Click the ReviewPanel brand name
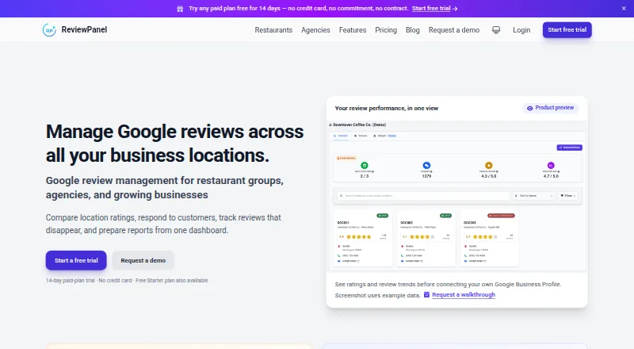The height and width of the screenshot is (349, 634). [x=84, y=29]
